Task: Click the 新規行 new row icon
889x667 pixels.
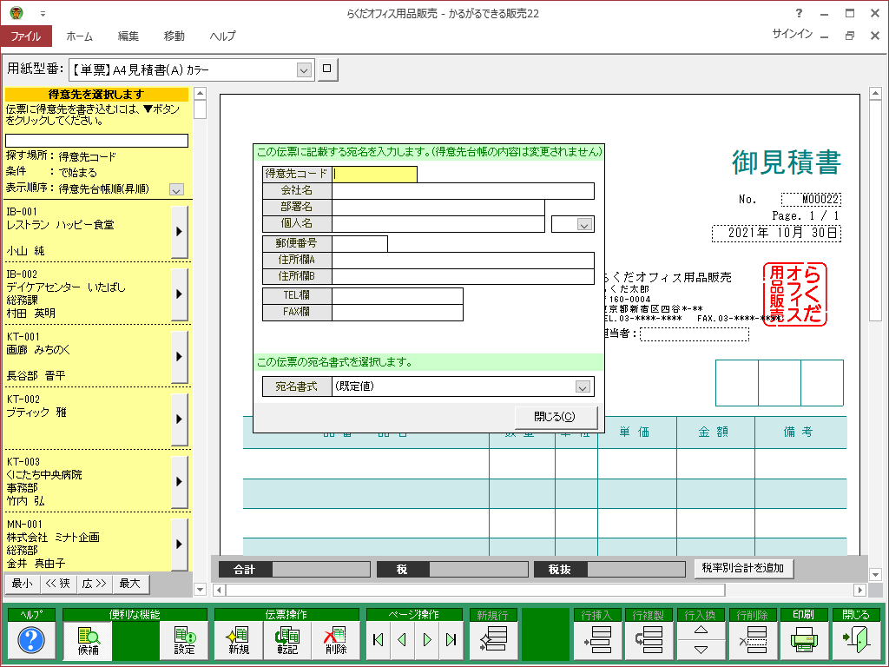Action: pos(493,640)
